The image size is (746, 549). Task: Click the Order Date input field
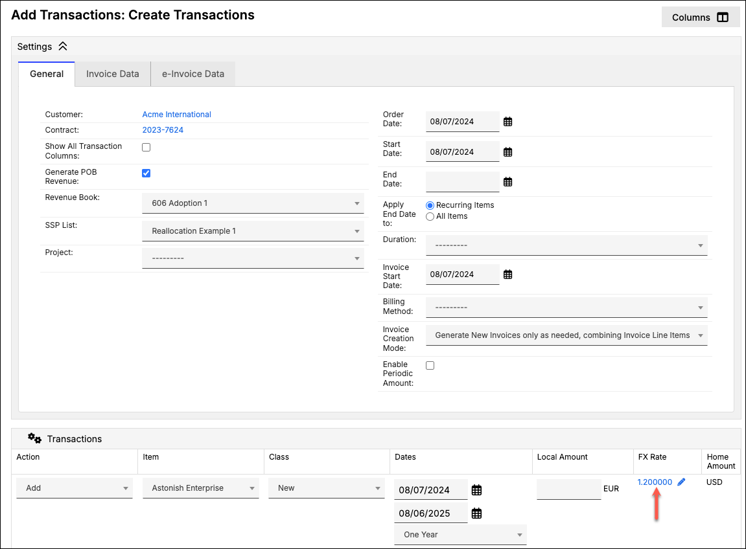[463, 122]
